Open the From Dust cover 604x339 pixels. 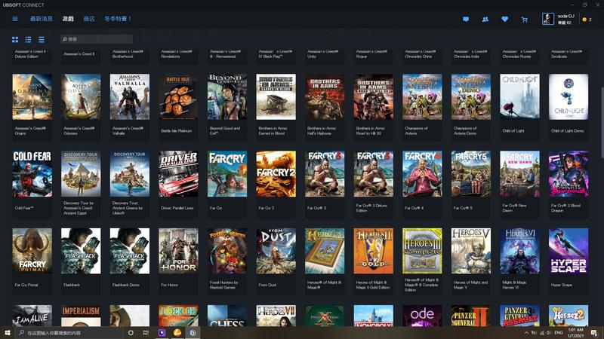(276, 251)
